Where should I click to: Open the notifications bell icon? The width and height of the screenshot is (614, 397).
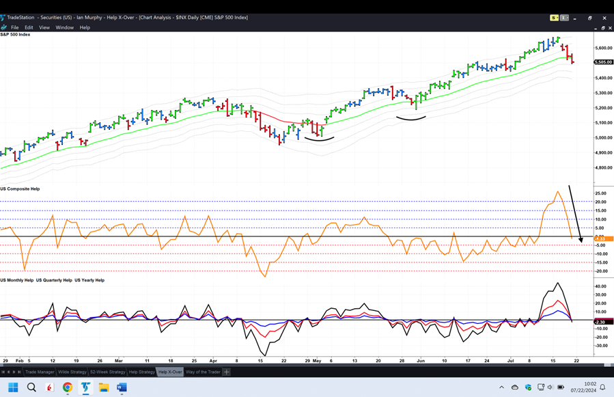[602, 387]
